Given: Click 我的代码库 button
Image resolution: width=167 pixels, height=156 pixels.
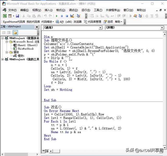Looking at the screenshot, I should pos(33,22).
